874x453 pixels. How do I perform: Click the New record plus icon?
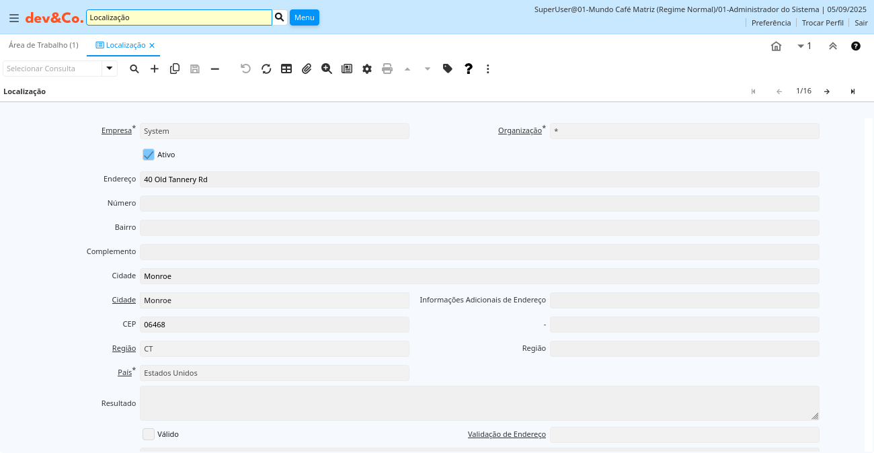point(155,69)
